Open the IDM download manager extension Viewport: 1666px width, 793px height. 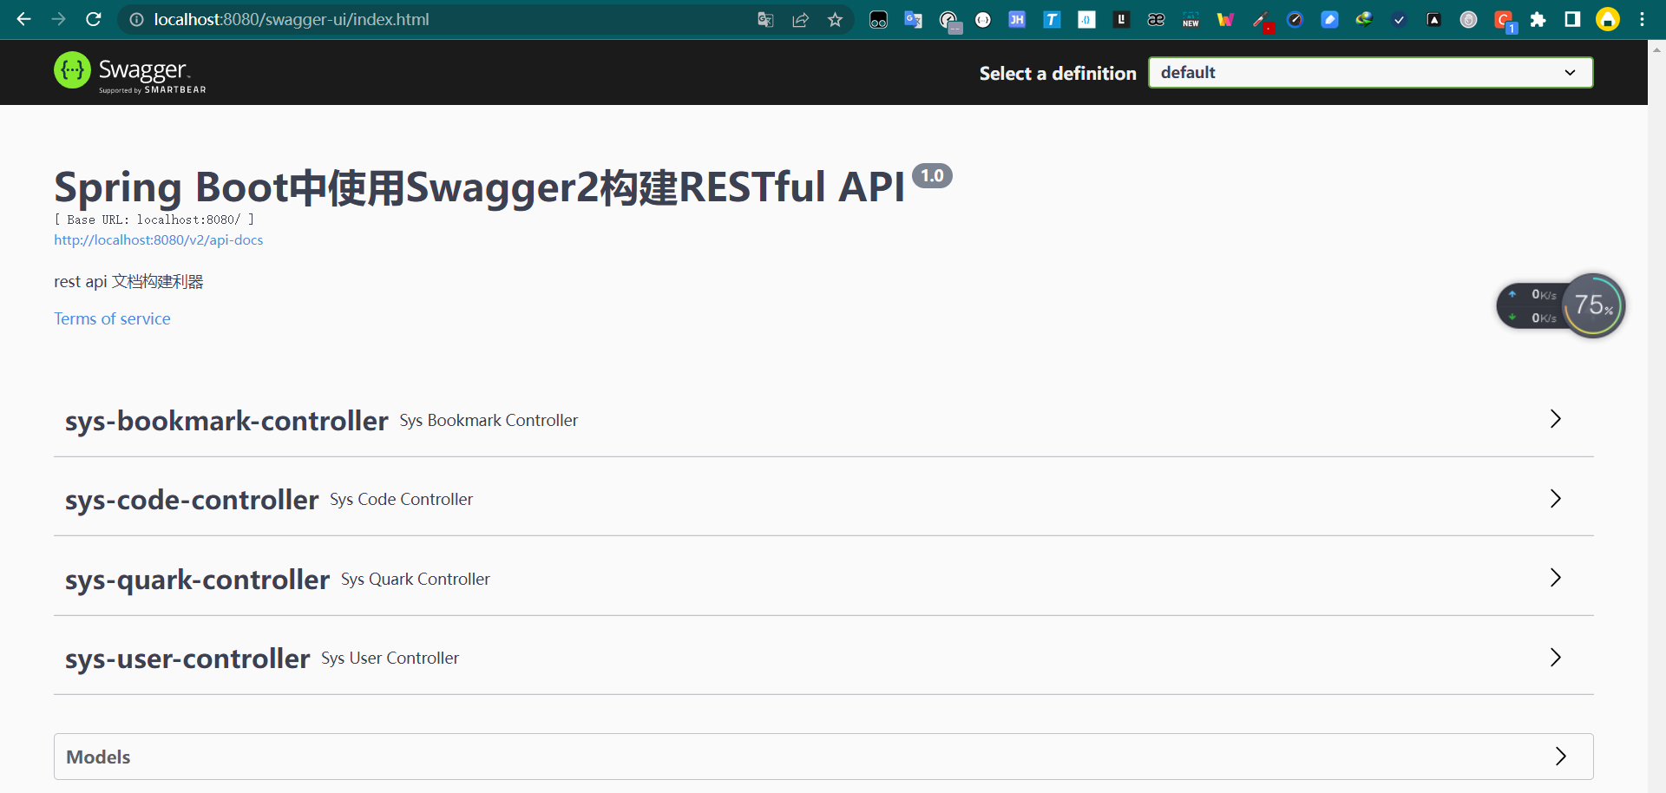coord(1364,19)
